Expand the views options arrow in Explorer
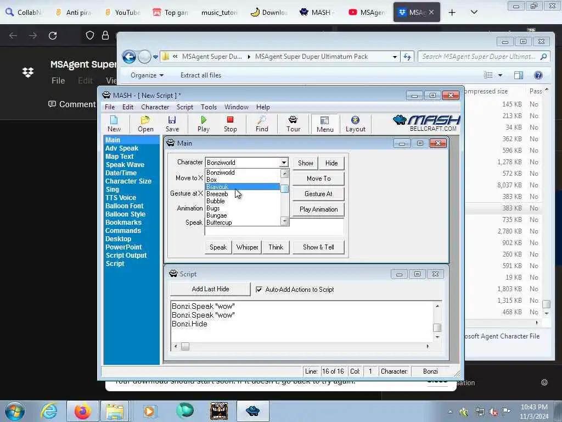The height and width of the screenshot is (422, 562). tap(500, 75)
